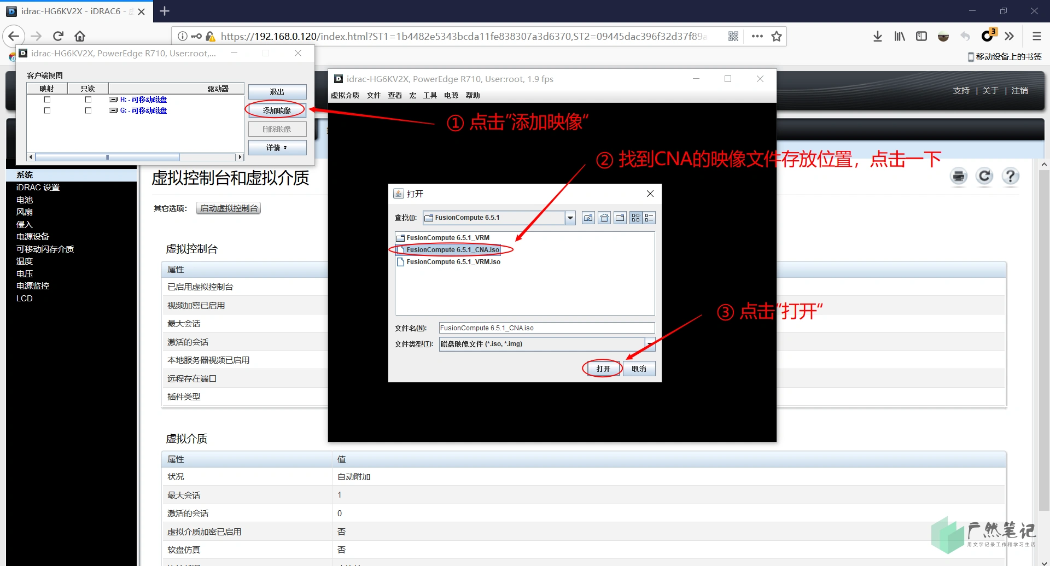Print the iDRAC page using printer icon
The width and height of the screenshot is (1050, 566).
click(x=959, y=176)
